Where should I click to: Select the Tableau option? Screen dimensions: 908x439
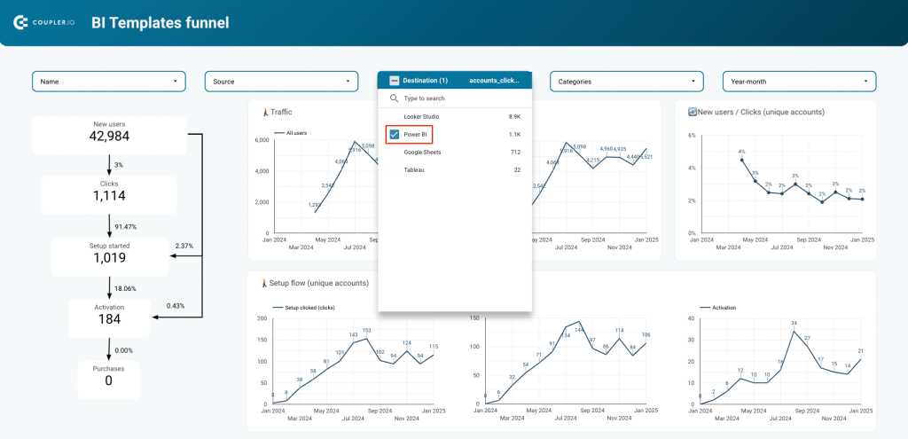pos(455,170)
